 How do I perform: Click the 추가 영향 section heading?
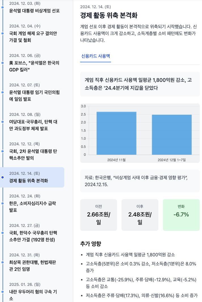point(91,244)
